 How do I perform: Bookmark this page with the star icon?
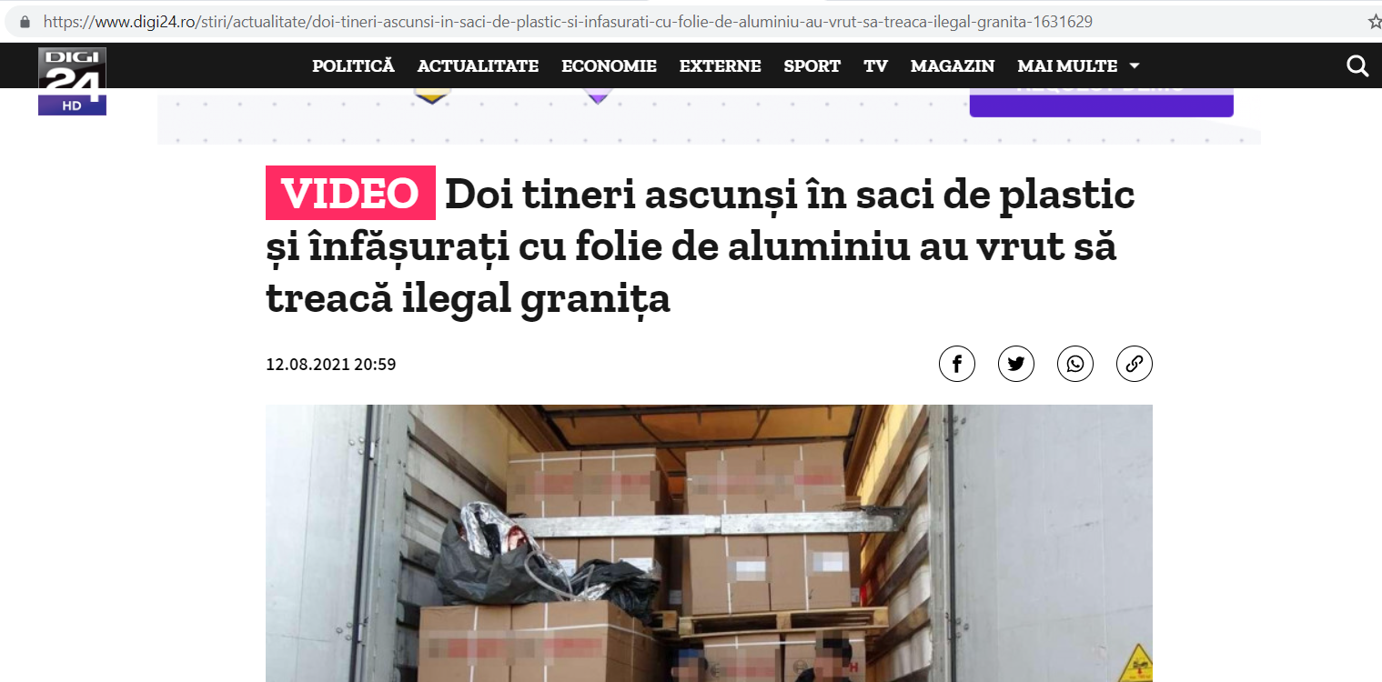click(x=1374, y=21)
